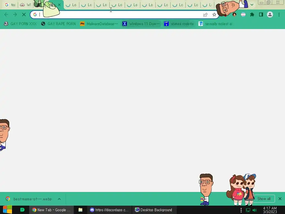Open the Chrome profile avatar menu
285x214 pixels.
click(x=270, y=14)
